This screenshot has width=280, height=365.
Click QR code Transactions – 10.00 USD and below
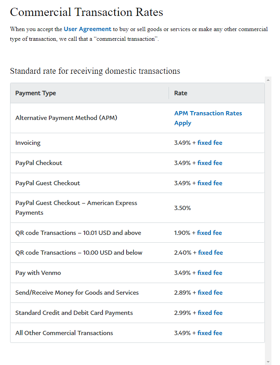click(79, 252)
